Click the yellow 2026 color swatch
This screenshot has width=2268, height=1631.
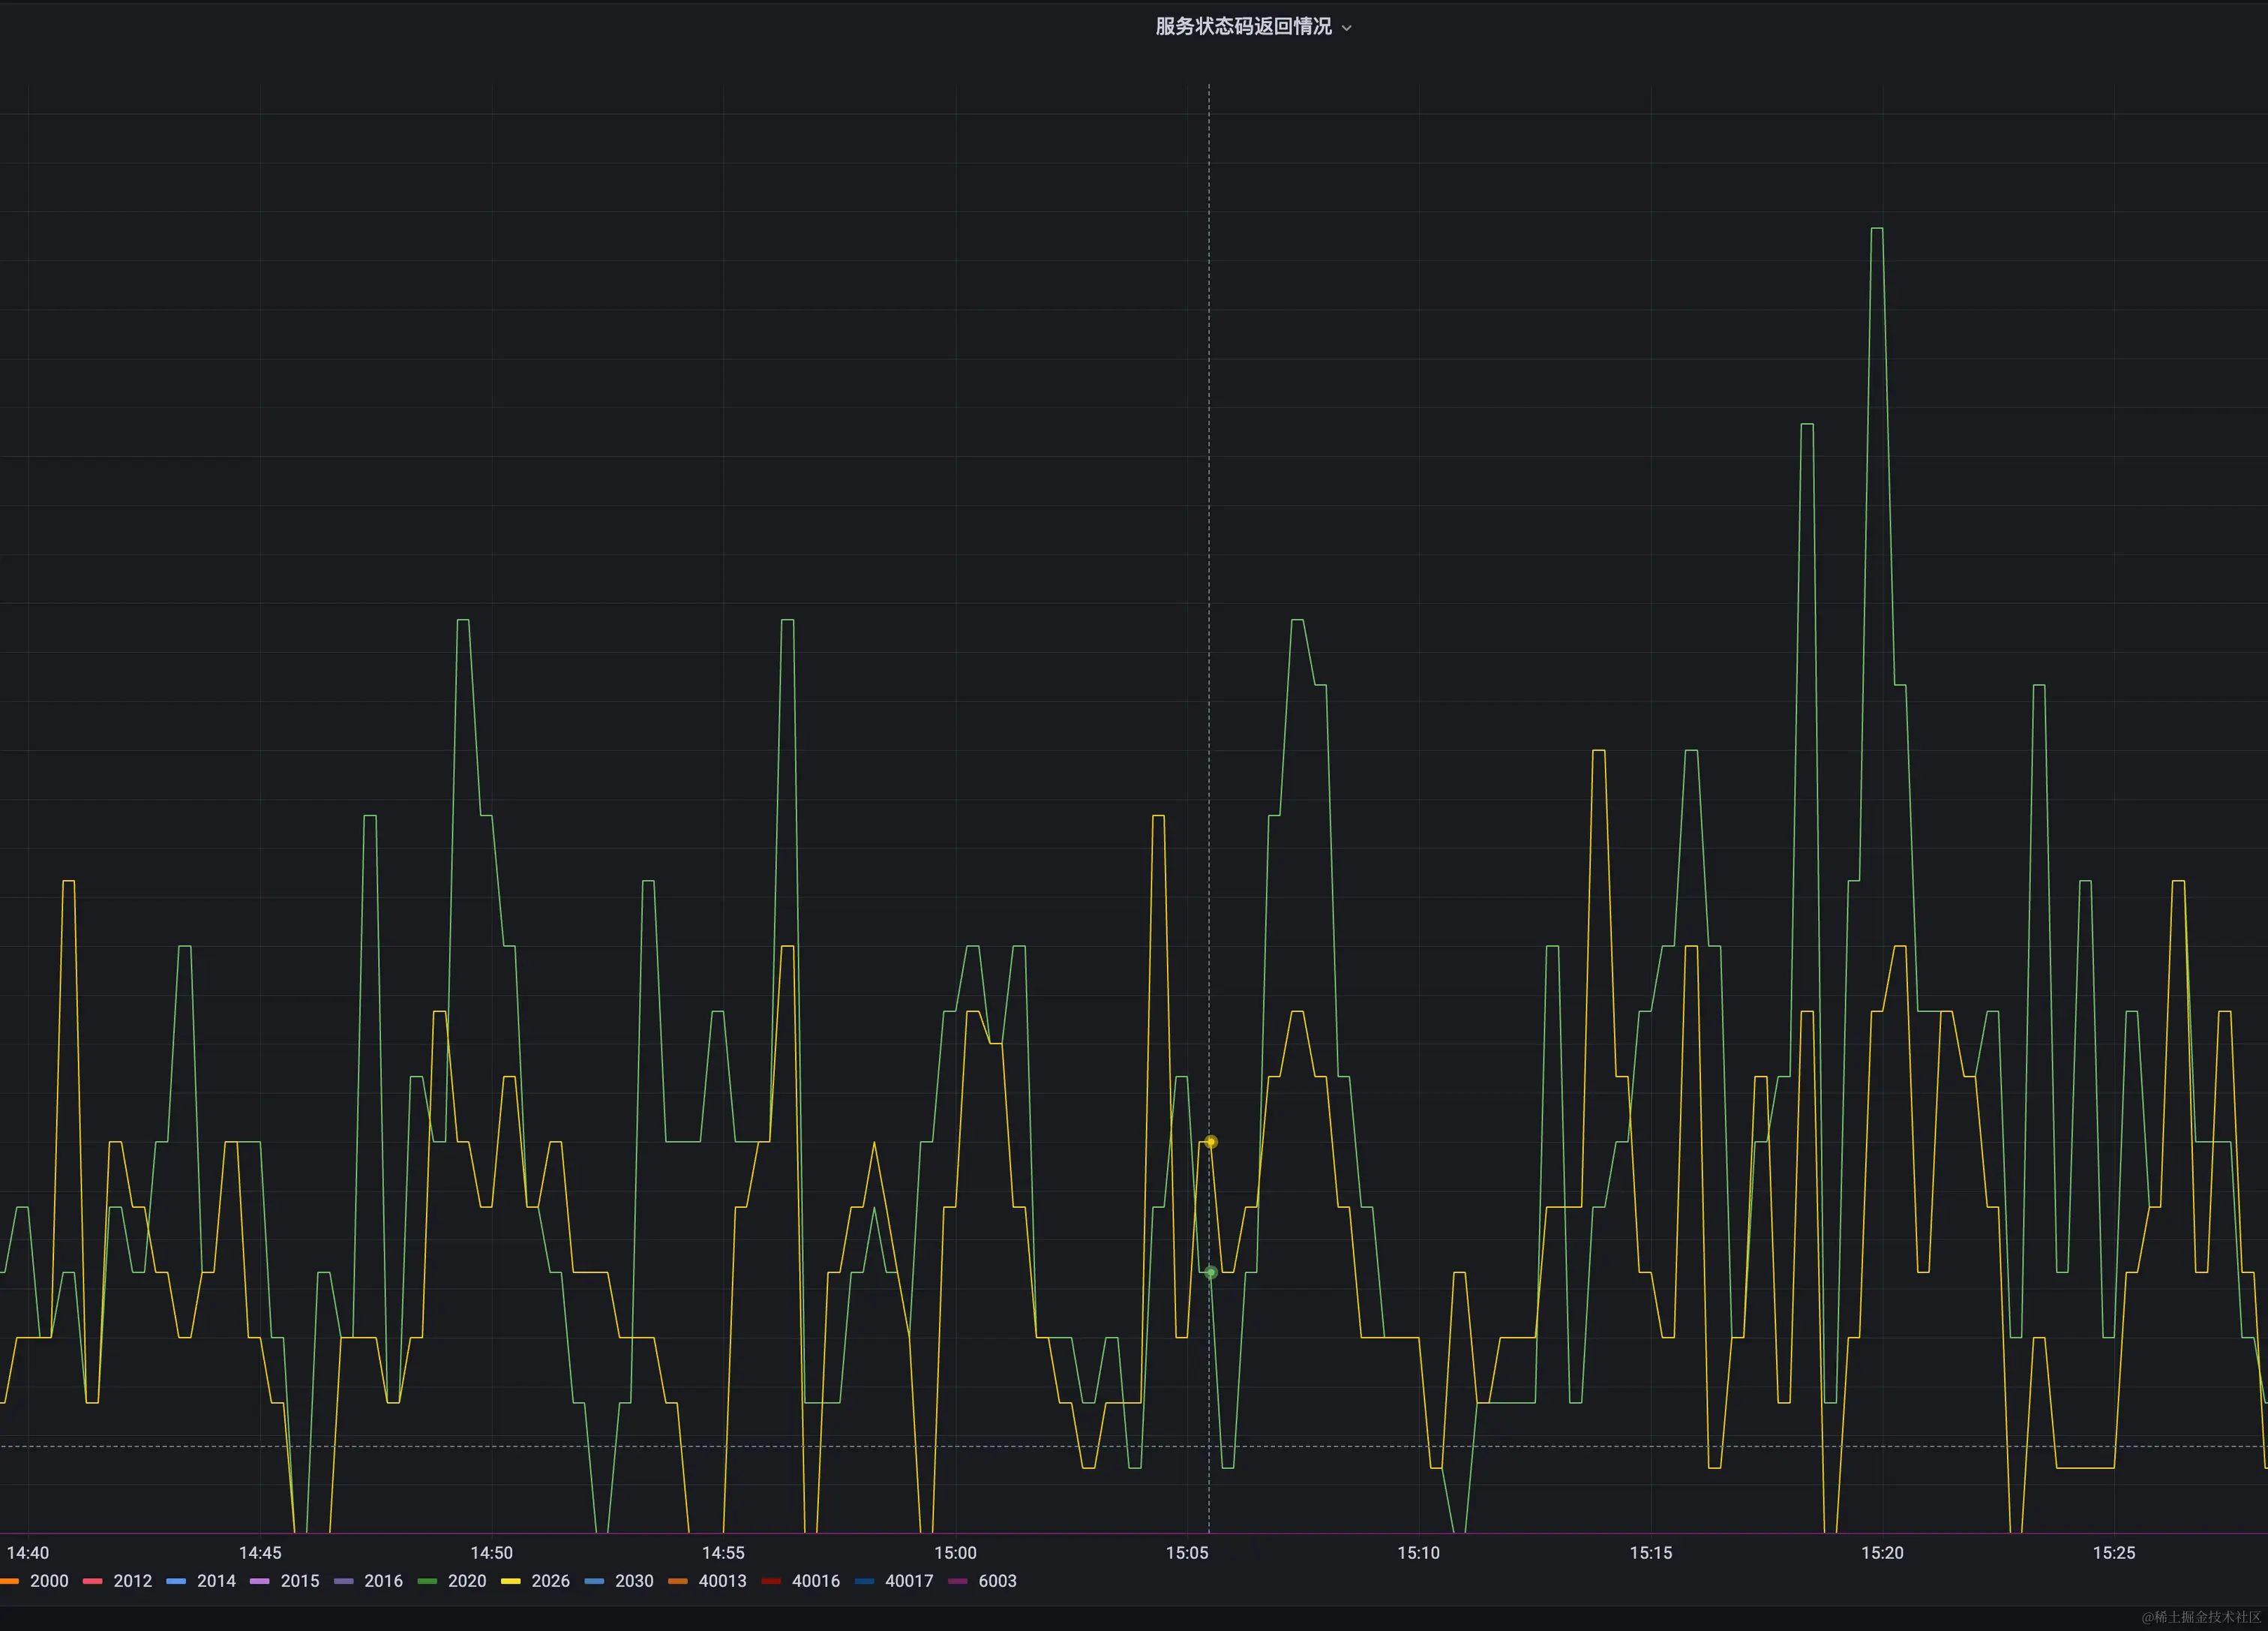coord(510,1581)
